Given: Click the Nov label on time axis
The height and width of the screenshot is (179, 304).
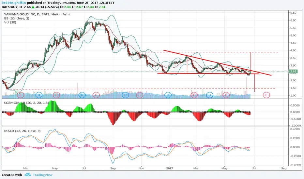Looking at the screenshot, I should point(141,168).
